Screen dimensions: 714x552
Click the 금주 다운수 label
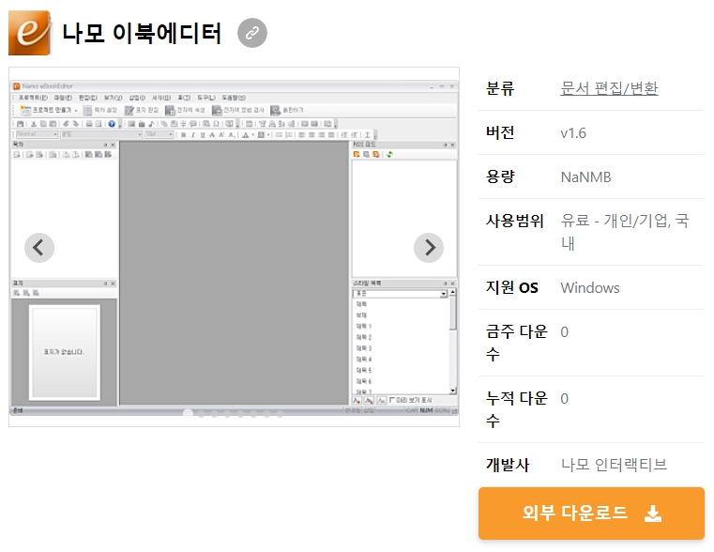point(516,343)
